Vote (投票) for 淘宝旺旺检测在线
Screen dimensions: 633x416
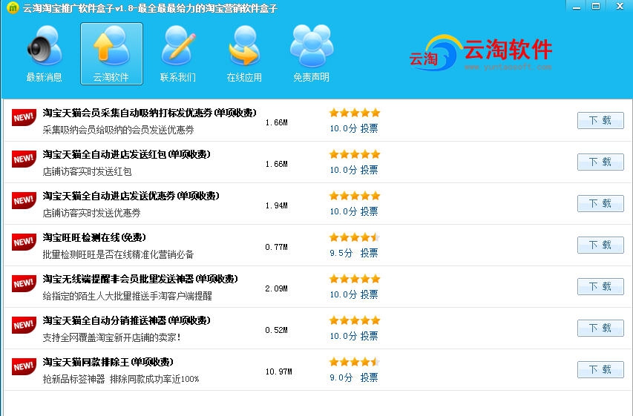(x=369, y=253)
